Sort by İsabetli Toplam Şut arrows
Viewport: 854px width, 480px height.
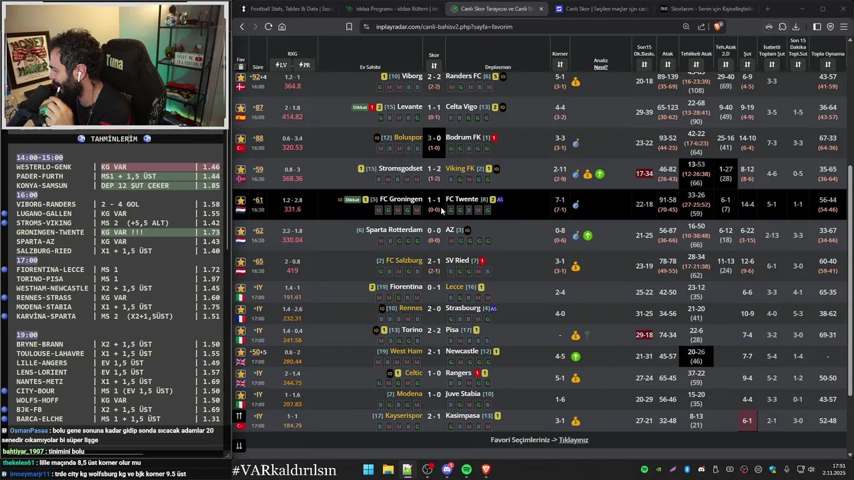click(x=771, y=65)
